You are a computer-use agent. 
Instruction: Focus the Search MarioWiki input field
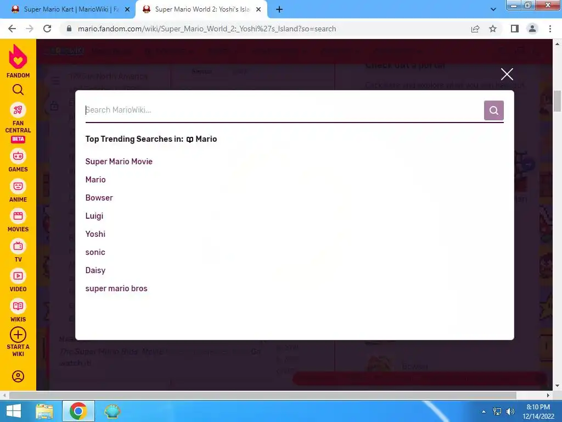click(x=284, y=110)
